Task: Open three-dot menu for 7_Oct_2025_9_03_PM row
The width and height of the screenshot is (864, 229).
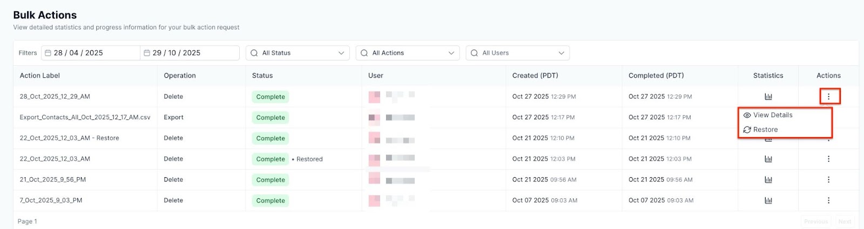Action: point(828,200)
